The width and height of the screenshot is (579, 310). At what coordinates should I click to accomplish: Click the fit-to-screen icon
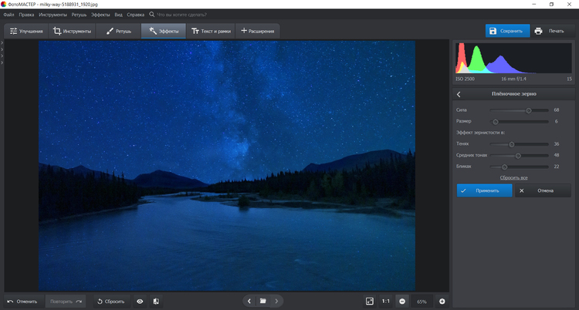(370, 301)
